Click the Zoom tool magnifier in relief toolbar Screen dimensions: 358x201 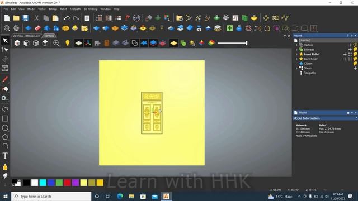coord(7,28)
